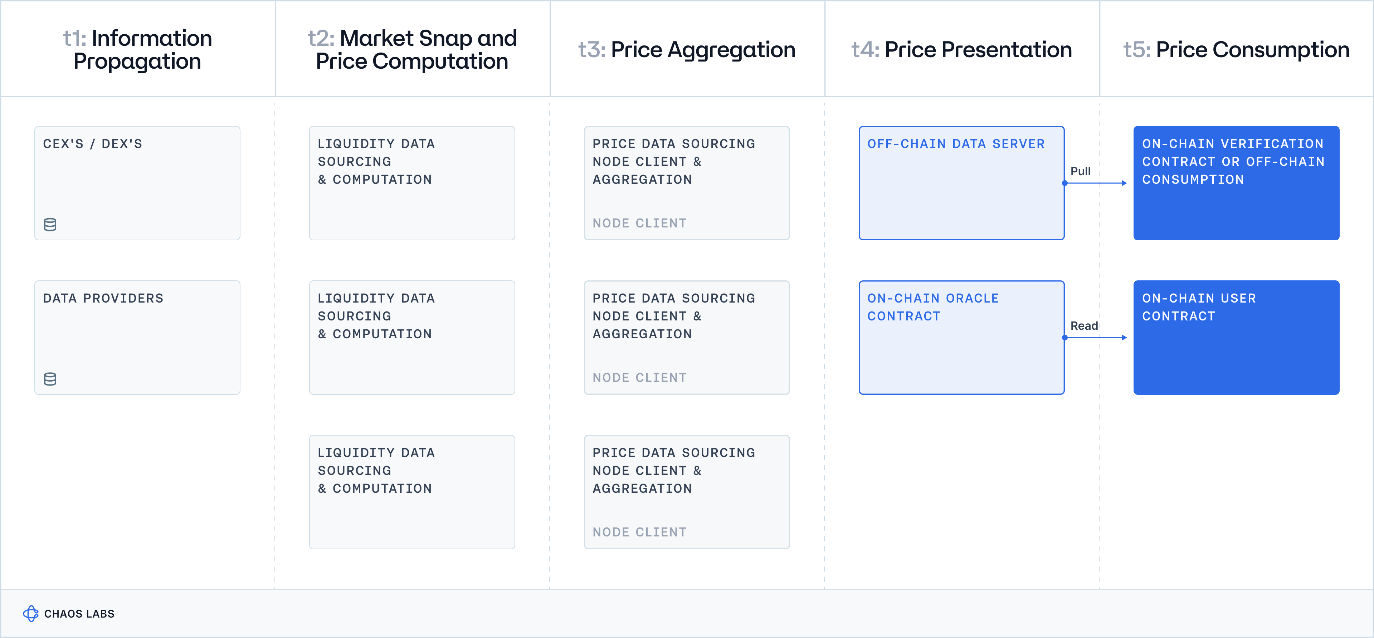Click the CEX'S / DEX'S label

[93, 144]
